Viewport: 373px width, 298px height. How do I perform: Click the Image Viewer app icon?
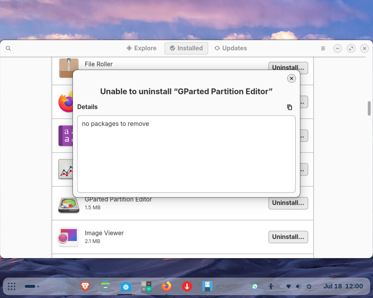(69, 237)
